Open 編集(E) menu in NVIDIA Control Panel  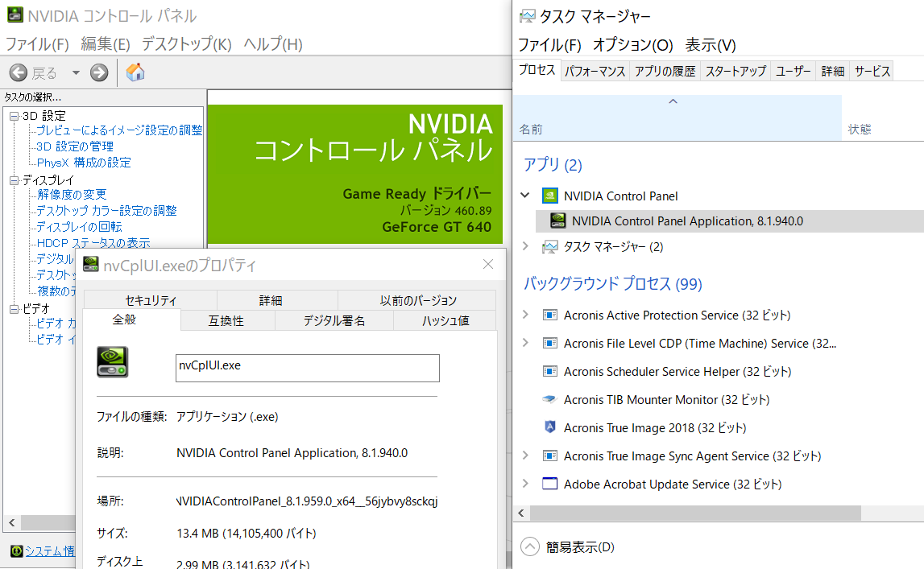coord(105,44)
